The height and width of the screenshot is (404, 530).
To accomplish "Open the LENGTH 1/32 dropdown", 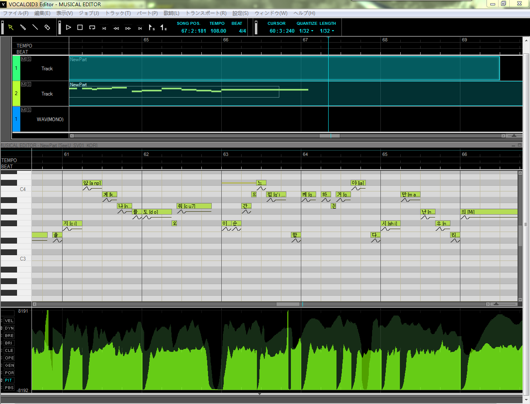I will point(327,31).
